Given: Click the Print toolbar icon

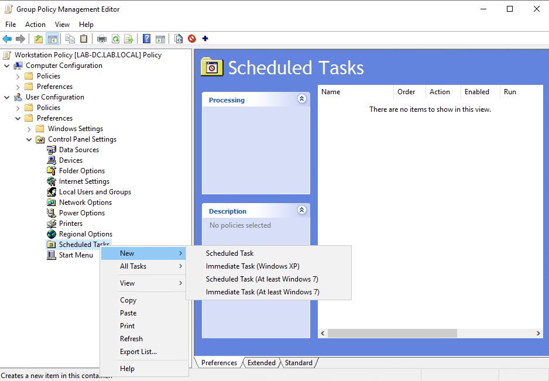Looking at the screenshot, I should 101,39.
